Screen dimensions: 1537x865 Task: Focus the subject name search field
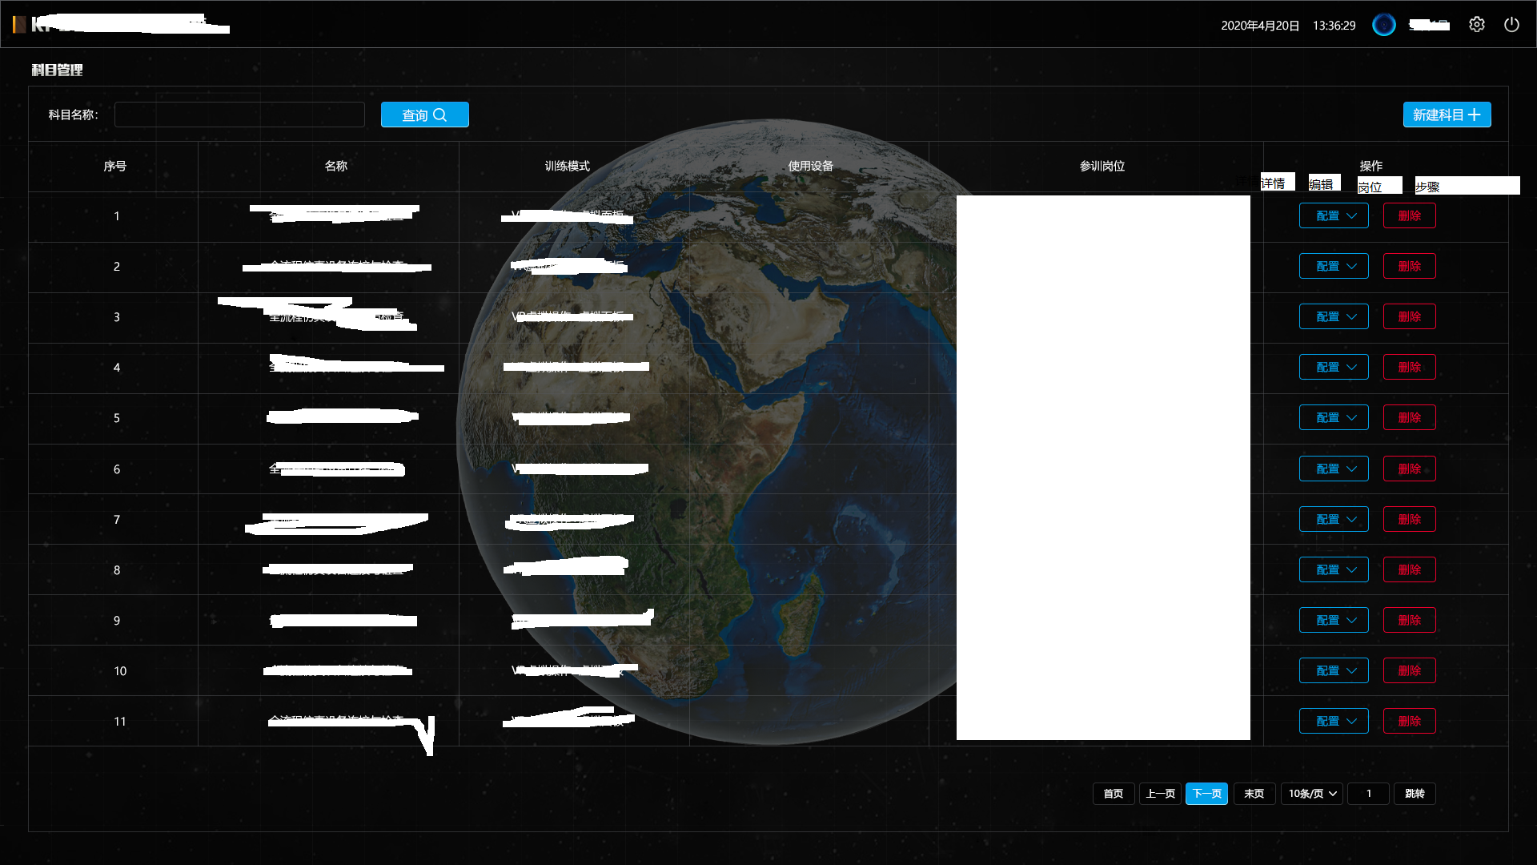(239, 115)
